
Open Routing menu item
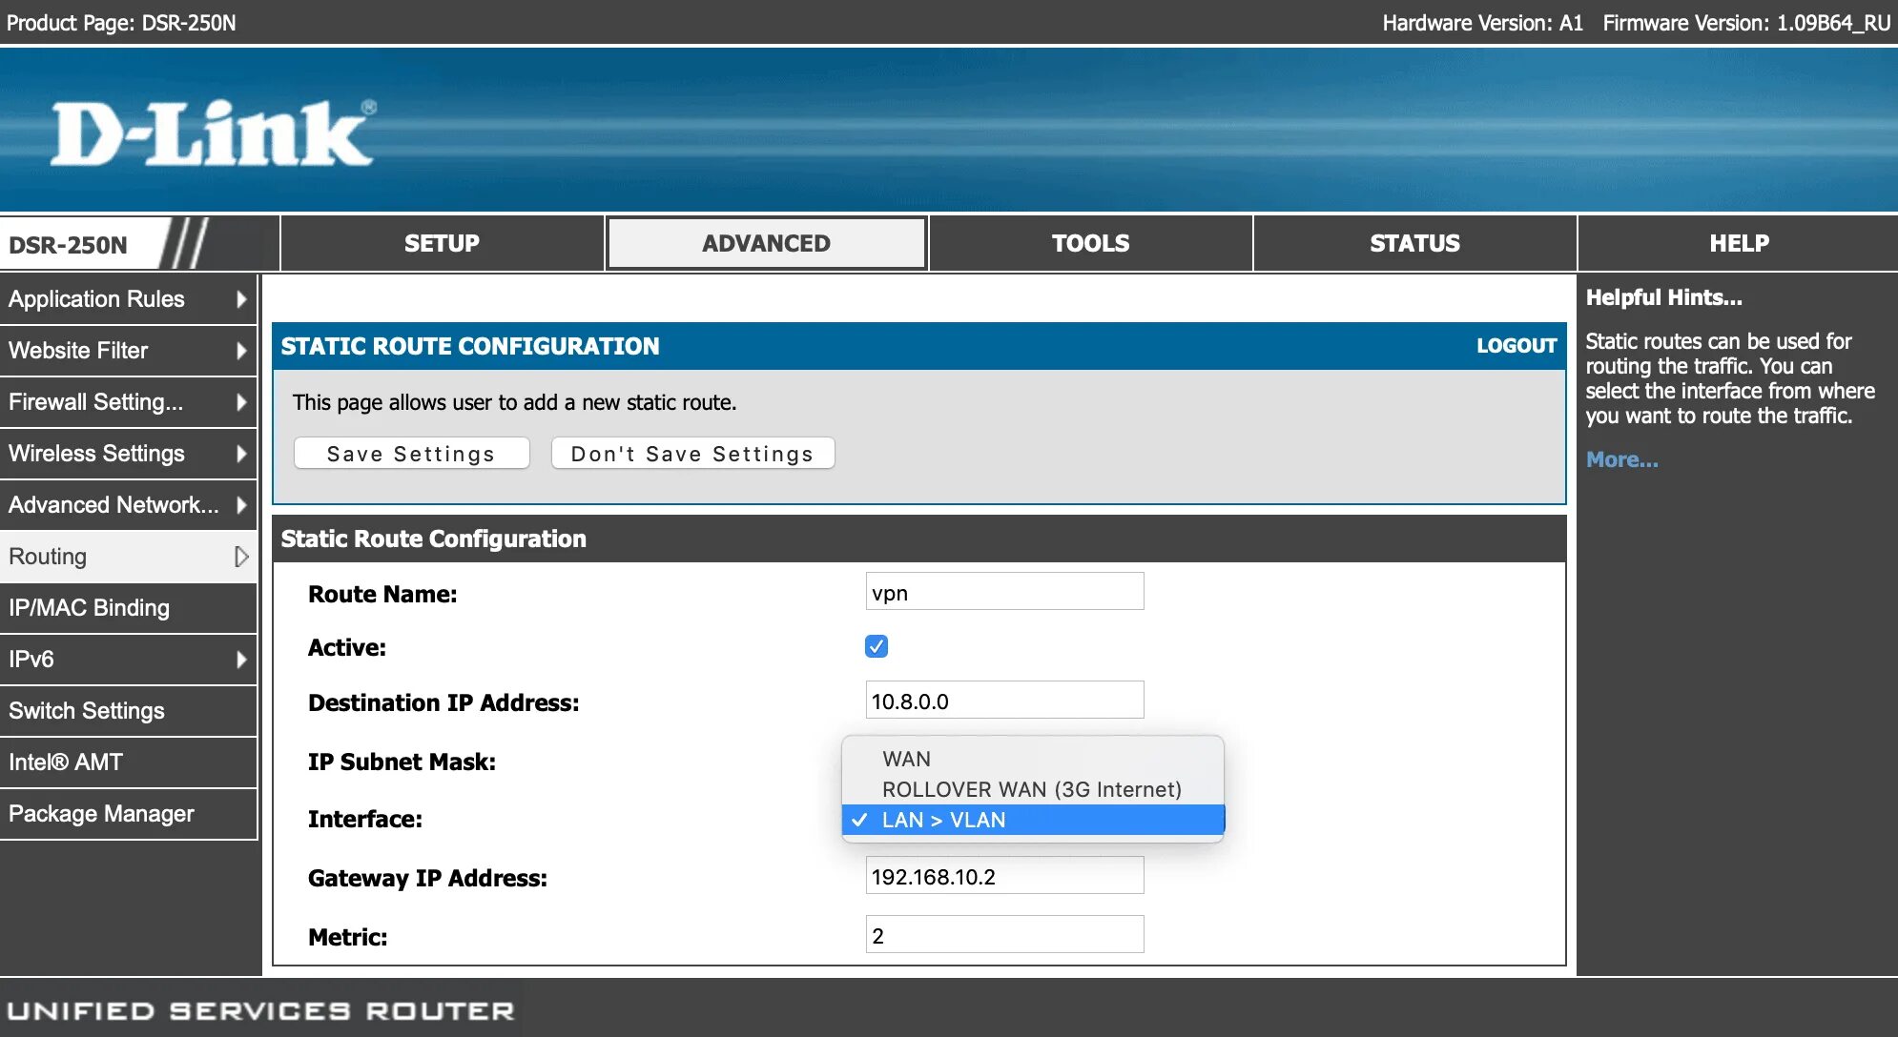coord(129,557)
